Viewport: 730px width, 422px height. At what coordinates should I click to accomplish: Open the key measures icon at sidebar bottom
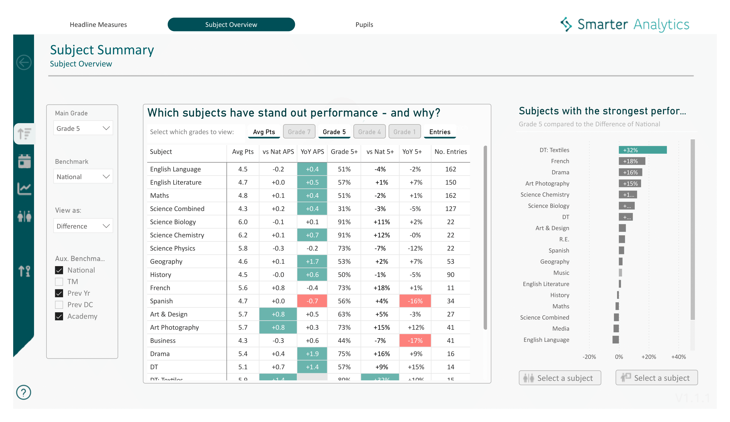(24, 271)
